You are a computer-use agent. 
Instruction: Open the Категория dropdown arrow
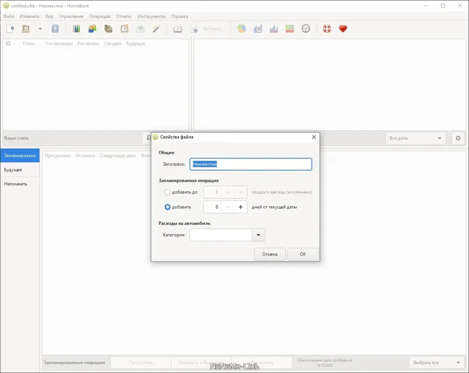[258, 235]
